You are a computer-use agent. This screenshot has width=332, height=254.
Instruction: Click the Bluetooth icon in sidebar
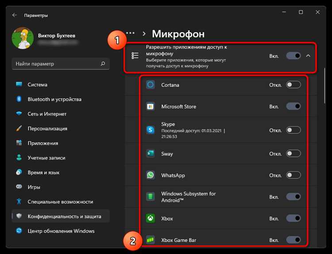(x=19, y=99)
